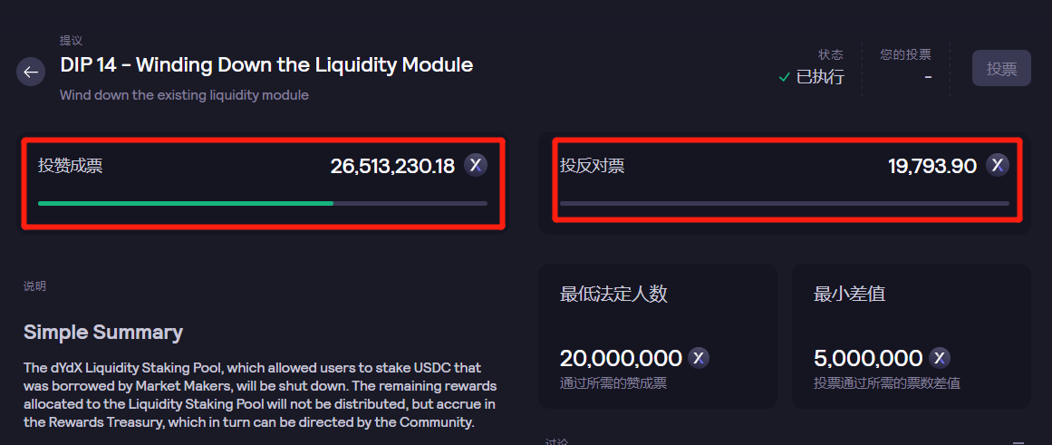The width and height of the screenshot is (1052, 445).
Task: Click the token icon next to 20,000,000
Action: coord(699,357)
